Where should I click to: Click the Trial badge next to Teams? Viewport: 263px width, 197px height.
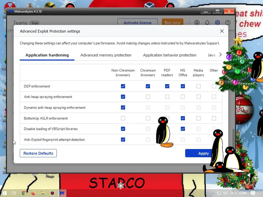(x=35, y=23)
